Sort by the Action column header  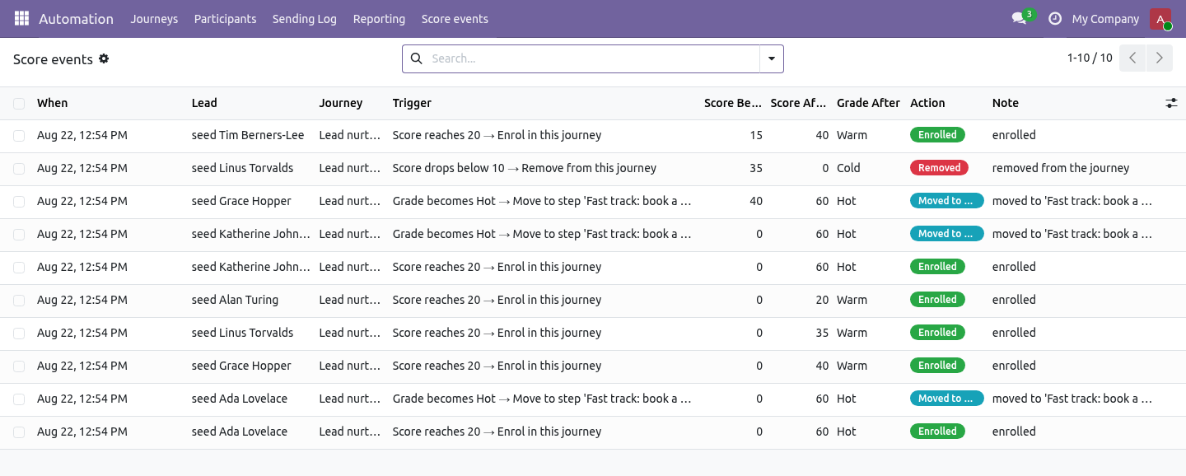point(927,103)
